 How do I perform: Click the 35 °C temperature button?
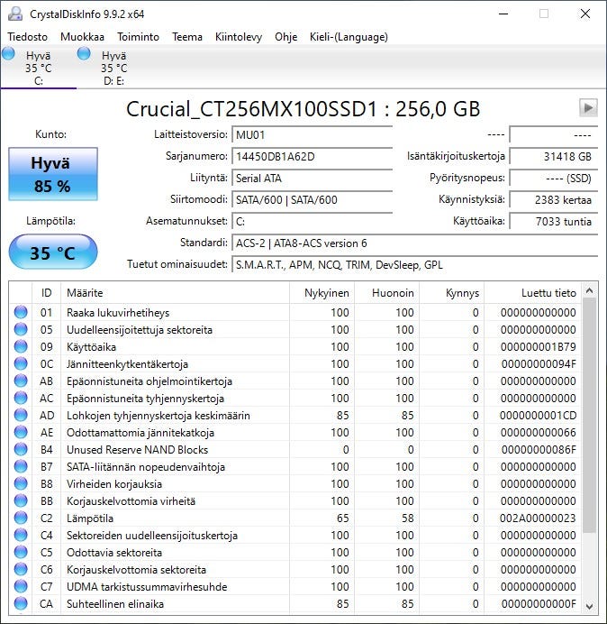[53, 252]
